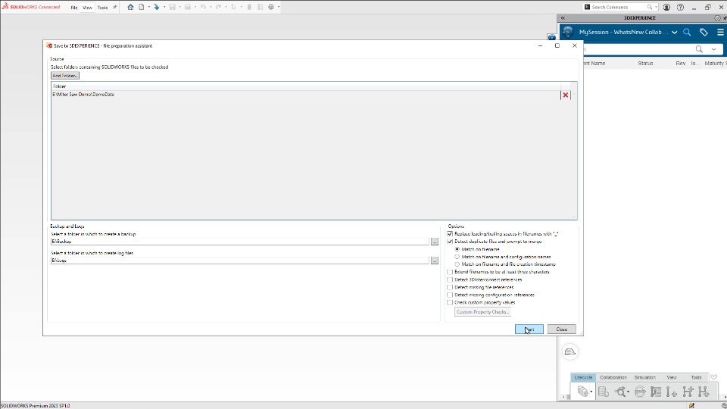727x409 pixels.
Task: Open the New document dropdown arrow
Action: coord(149,7)
